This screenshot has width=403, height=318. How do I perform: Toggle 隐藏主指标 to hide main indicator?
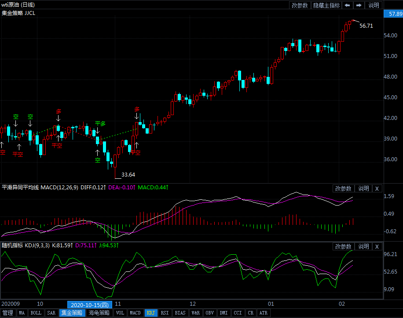click(x=326, y=5)
